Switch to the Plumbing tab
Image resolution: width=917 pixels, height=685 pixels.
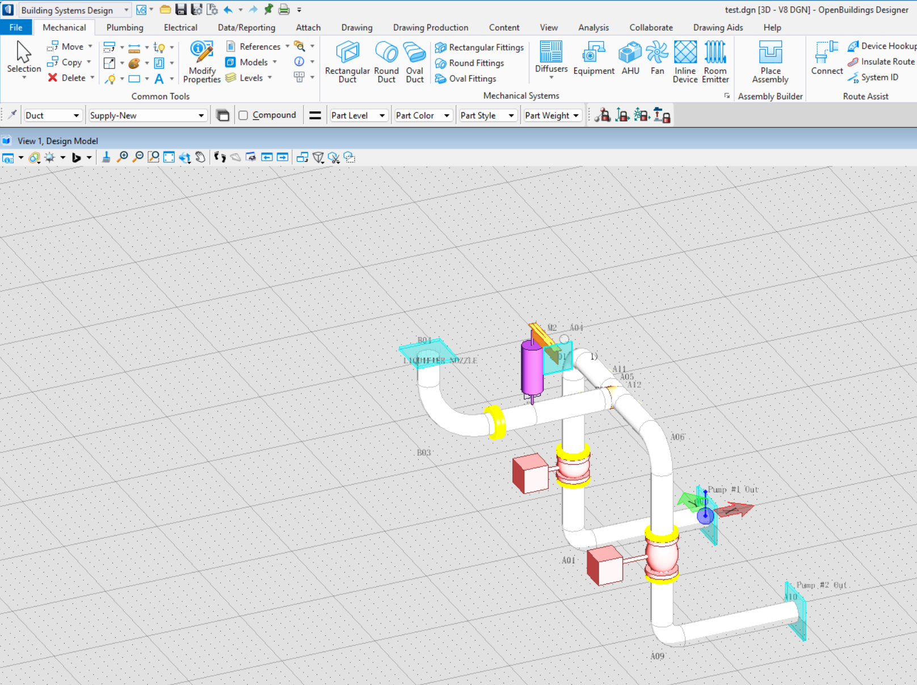125,27
